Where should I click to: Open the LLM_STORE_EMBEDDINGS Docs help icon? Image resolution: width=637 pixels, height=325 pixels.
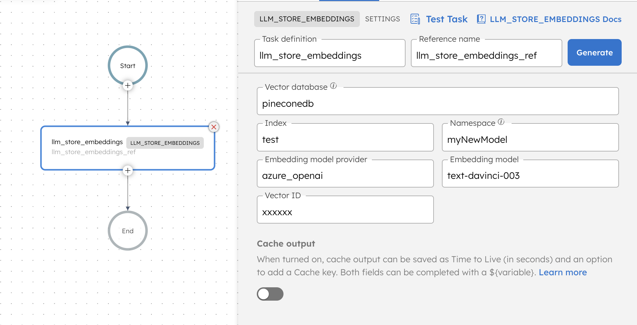click(x=481, y=19)
